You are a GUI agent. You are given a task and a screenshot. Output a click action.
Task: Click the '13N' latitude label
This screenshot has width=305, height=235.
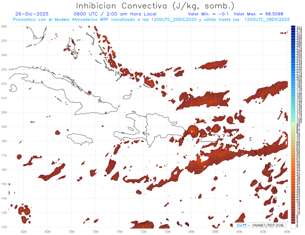pyautogui.click(x=4, y=212)
